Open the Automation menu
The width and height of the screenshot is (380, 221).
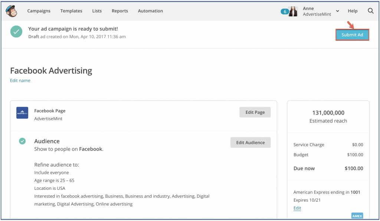click(150, 11)
